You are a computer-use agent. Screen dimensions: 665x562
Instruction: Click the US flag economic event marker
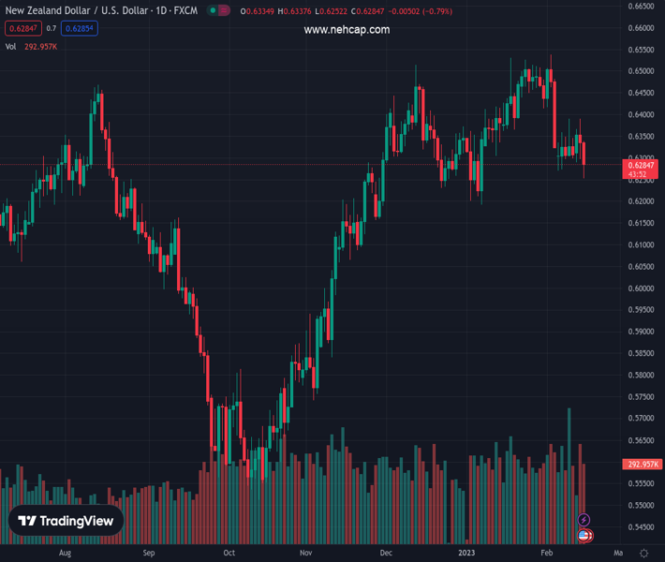(584, 536)
